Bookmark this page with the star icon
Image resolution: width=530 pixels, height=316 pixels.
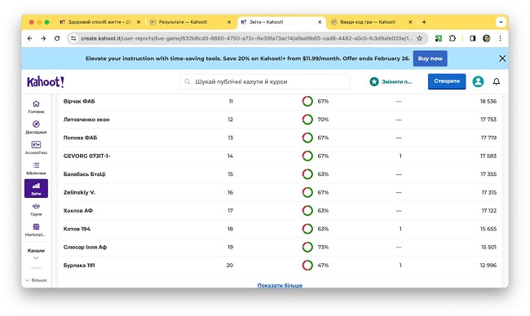pos(419,38)
